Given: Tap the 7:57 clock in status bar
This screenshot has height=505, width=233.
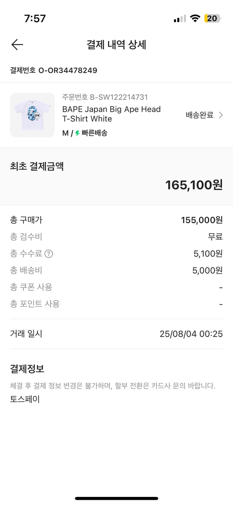Looking at the screenshot, I should click(34, 19).
